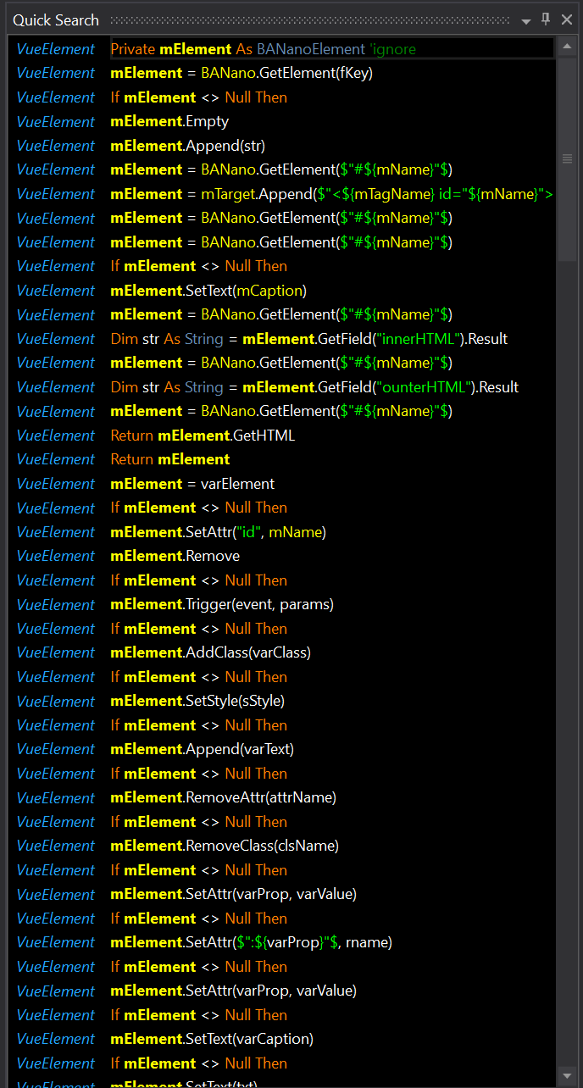Close the Quick Search panel

click(567, 19)
